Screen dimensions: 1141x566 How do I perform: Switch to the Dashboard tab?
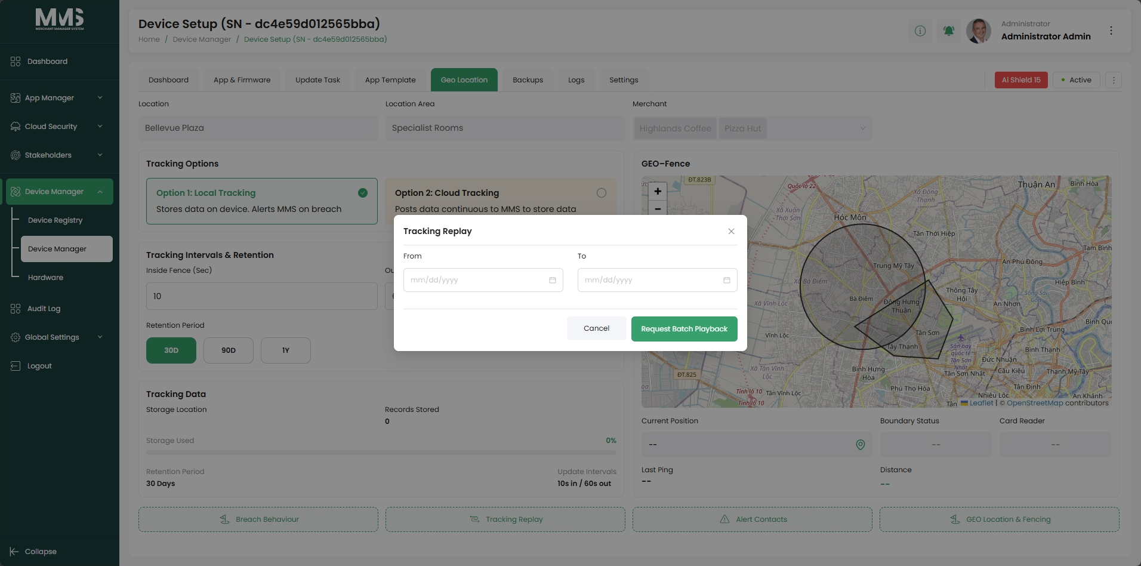pos(168,80)
